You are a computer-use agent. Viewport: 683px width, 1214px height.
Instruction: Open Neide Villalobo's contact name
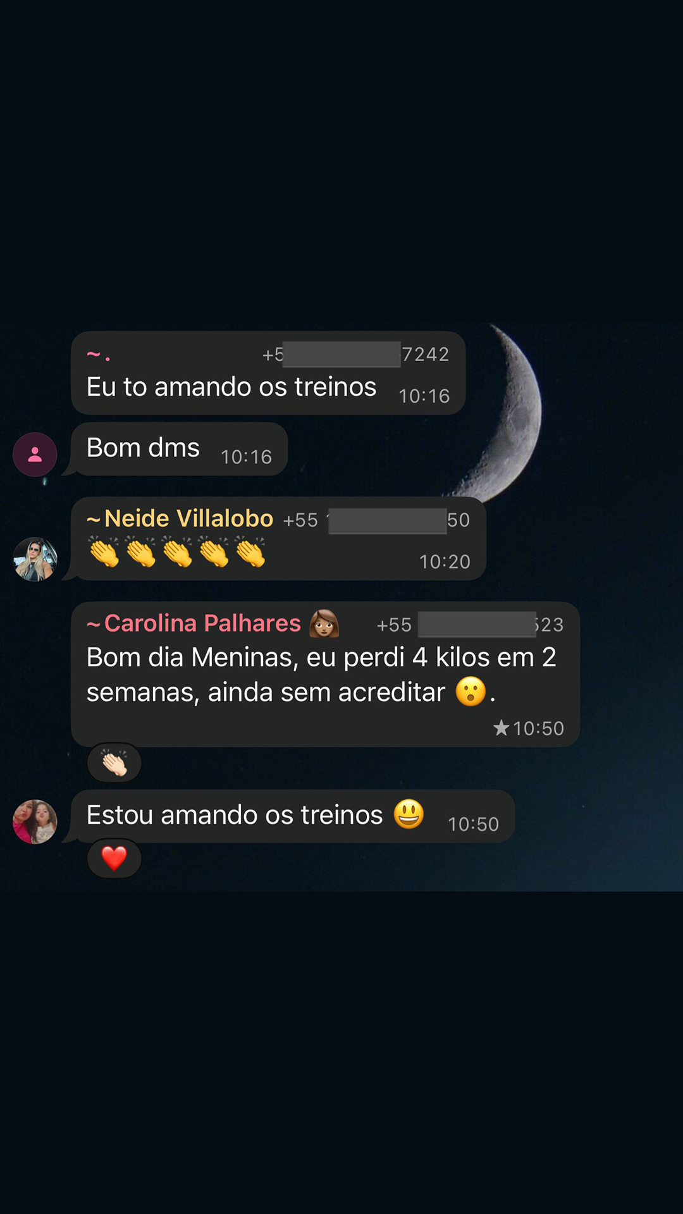[x=188, y=518]
